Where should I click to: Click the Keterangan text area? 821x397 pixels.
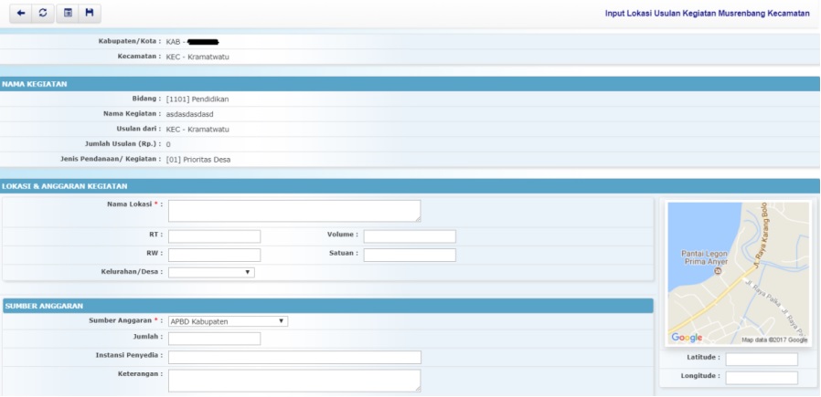(x=293, y=380)
